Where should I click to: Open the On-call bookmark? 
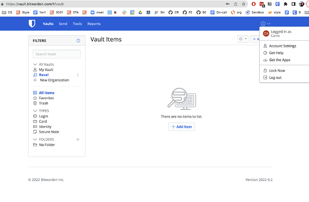click(x=219, y=13)
